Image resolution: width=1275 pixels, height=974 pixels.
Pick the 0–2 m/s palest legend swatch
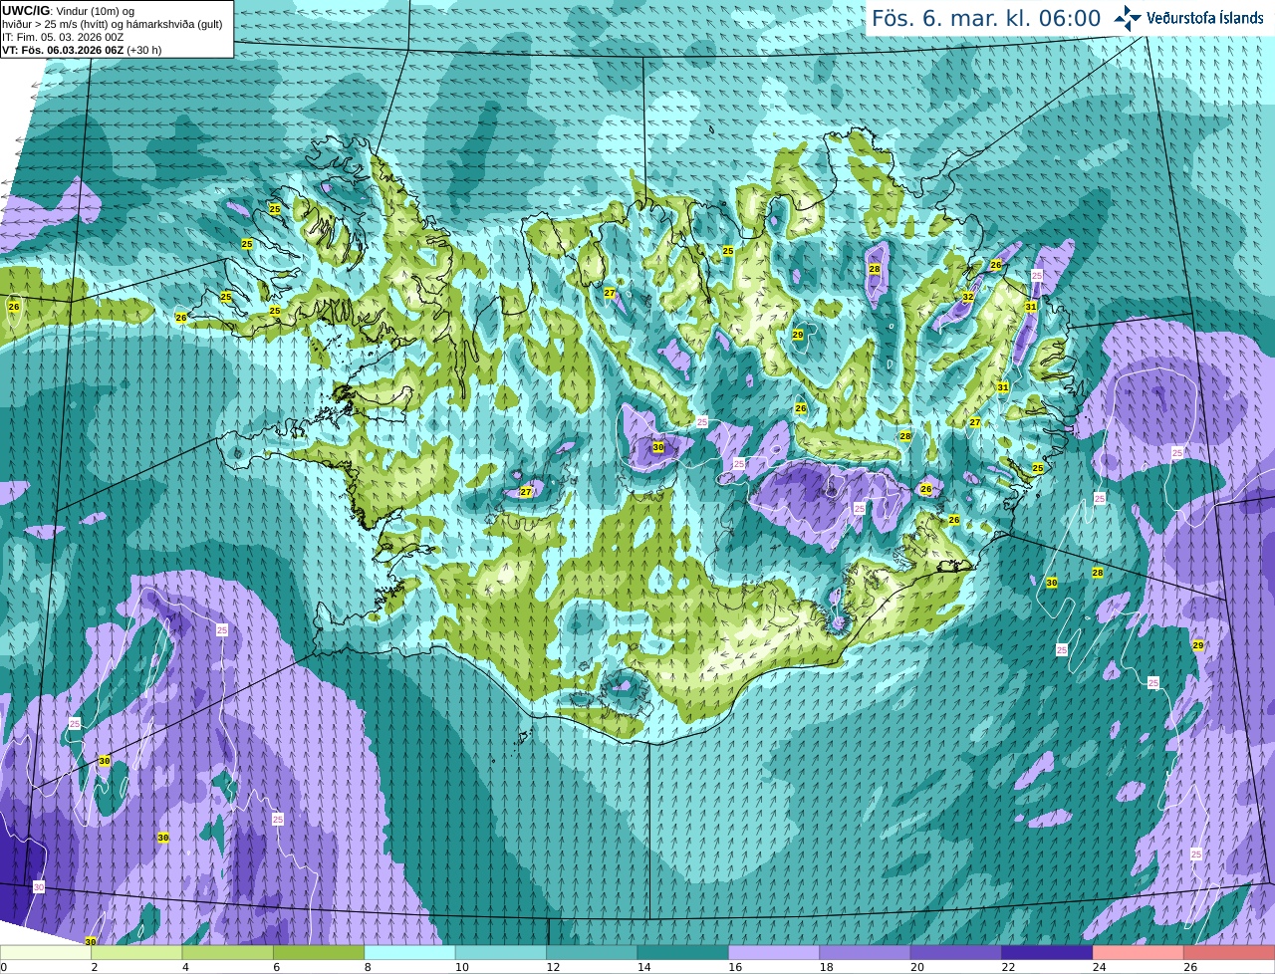46,952
